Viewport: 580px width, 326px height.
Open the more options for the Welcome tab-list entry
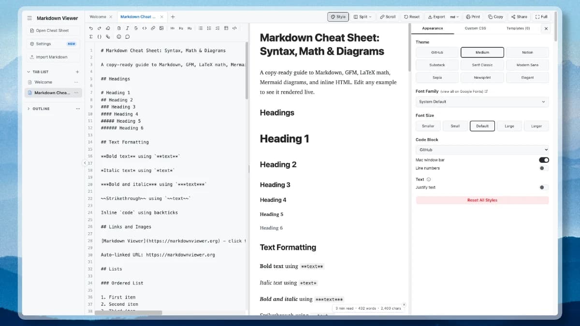pyautogui.click(x=76, y=82)
